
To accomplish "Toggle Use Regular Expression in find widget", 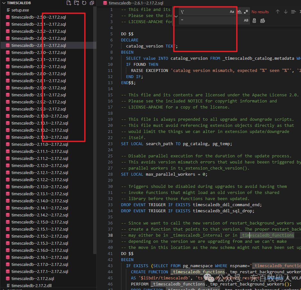I will pos(246,12).
